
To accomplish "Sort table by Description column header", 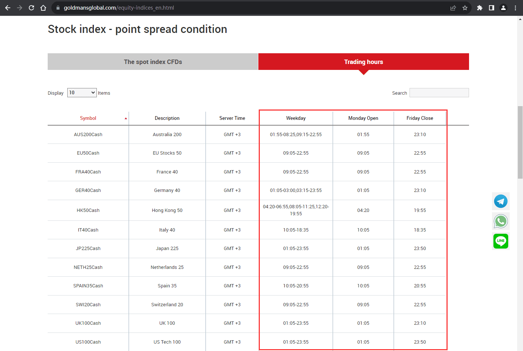I will tap(167, 118).
